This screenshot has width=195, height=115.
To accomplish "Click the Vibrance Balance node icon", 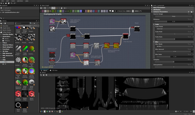I will (18, 82).
